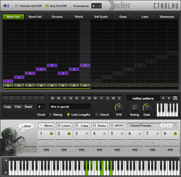Toggle the lock icon on chord slot 5
The image size is (181, 177).
122,133
